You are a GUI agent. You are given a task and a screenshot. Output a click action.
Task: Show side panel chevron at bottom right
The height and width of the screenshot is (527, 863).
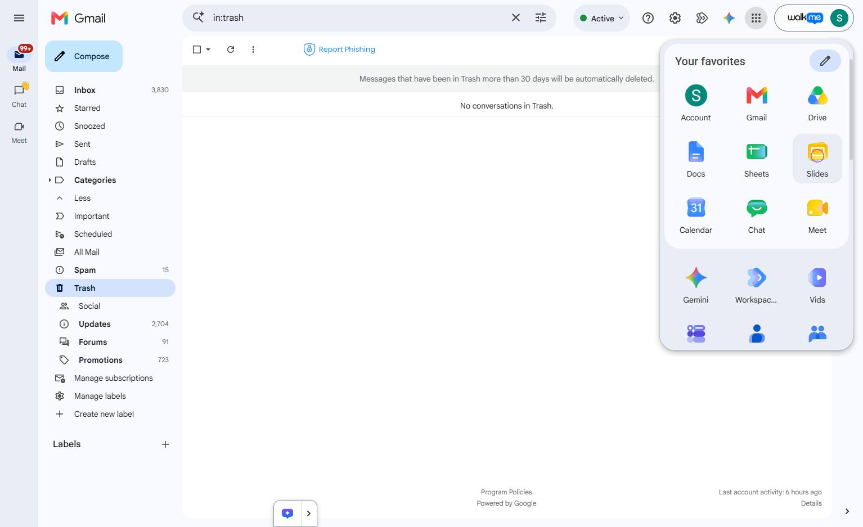coord(847,511)
